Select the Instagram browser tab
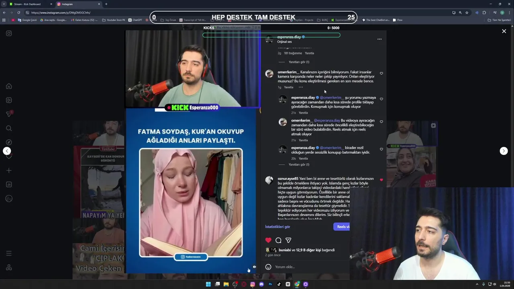Screen dimensions: 514x289 pyautogui.click(x=78, y=4)
